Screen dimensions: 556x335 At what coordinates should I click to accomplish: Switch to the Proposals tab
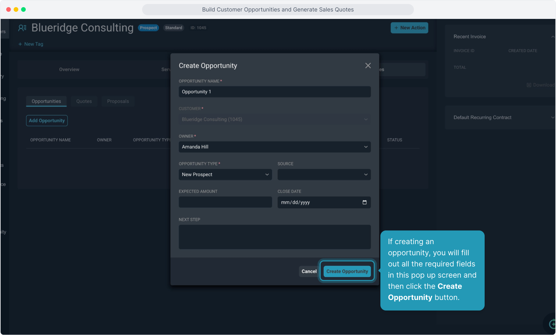pyautogui.click(x=118, y=101)
